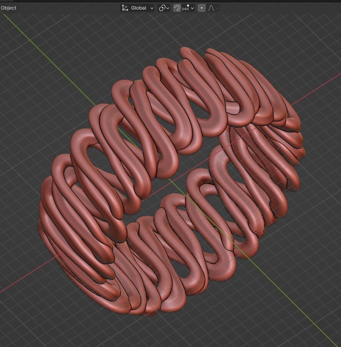Toggle proportional editing circle icon
The height and width of the screenshot is (347, 341).
tap(201, 8)
